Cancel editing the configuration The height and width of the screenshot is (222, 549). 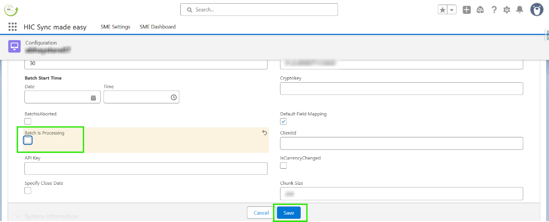pos(261,213)
